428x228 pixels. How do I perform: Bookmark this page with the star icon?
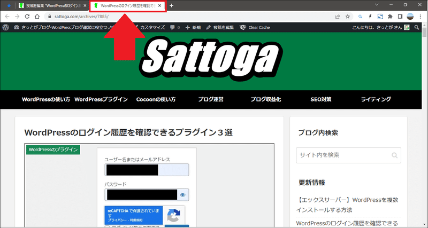pos(347,17)
